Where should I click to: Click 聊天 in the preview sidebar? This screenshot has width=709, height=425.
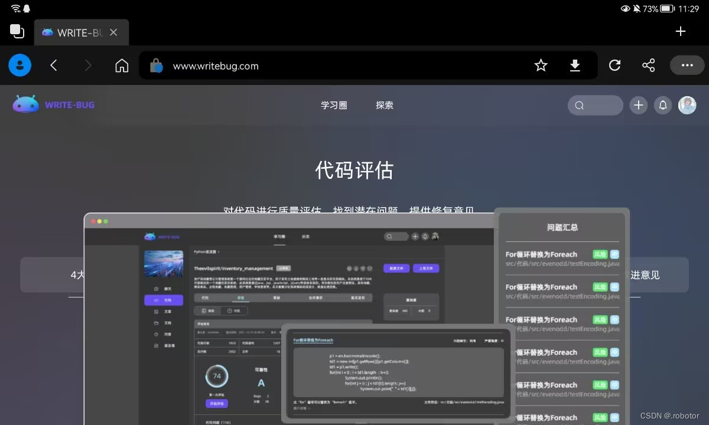(x=164, y=289)
